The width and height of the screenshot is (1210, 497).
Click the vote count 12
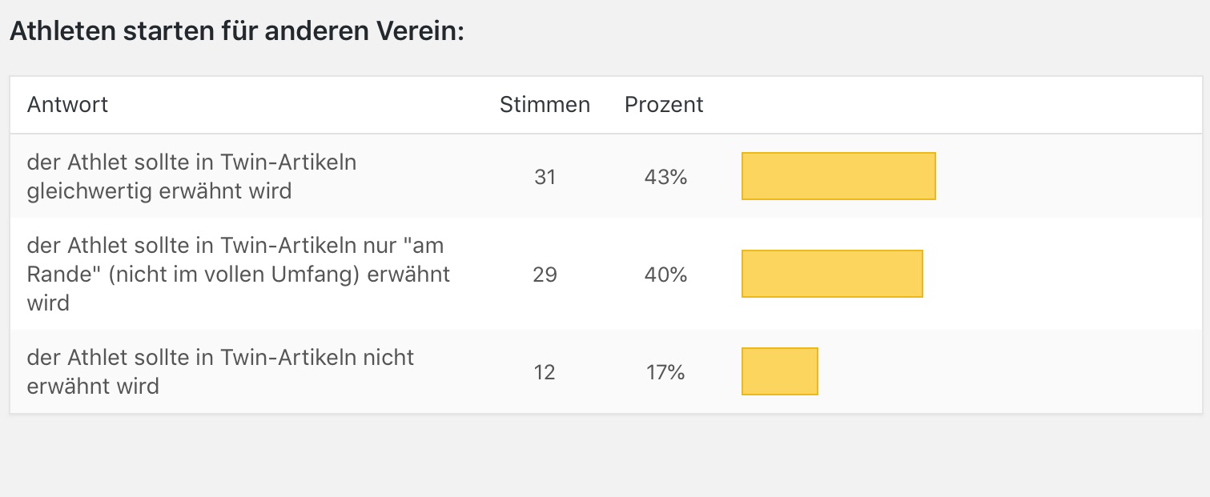[x=545, y=372]
